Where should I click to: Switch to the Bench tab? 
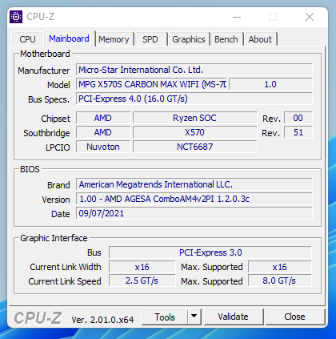click(x=226, y=39)
